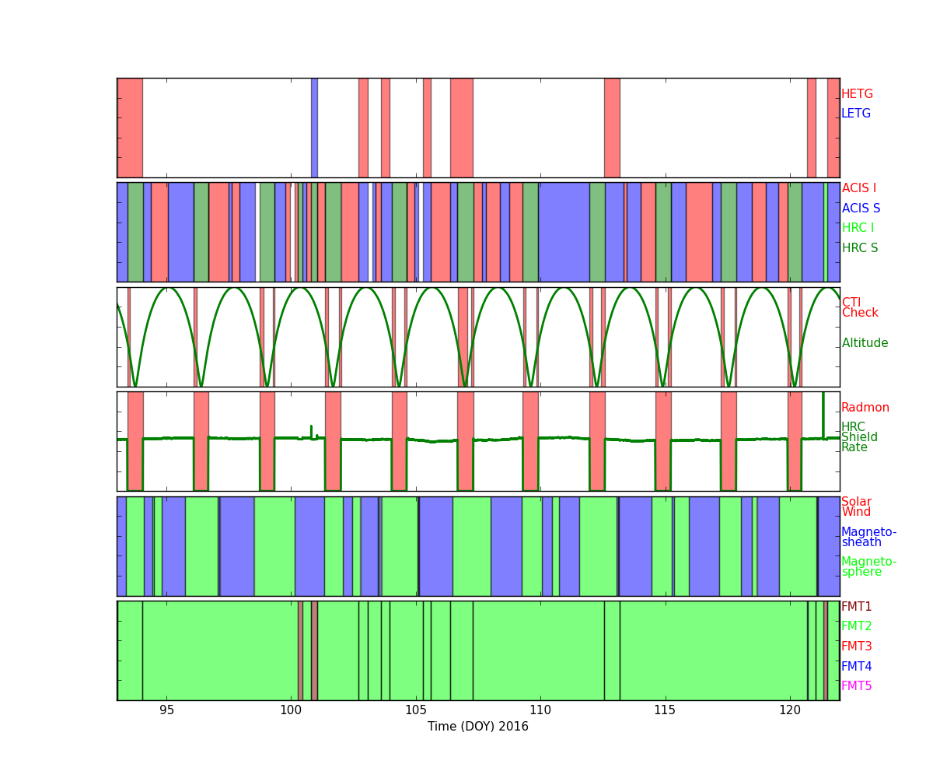Click the light green HRC I label
The height and width of the screenshot is (778, 933).
(858, 228)
